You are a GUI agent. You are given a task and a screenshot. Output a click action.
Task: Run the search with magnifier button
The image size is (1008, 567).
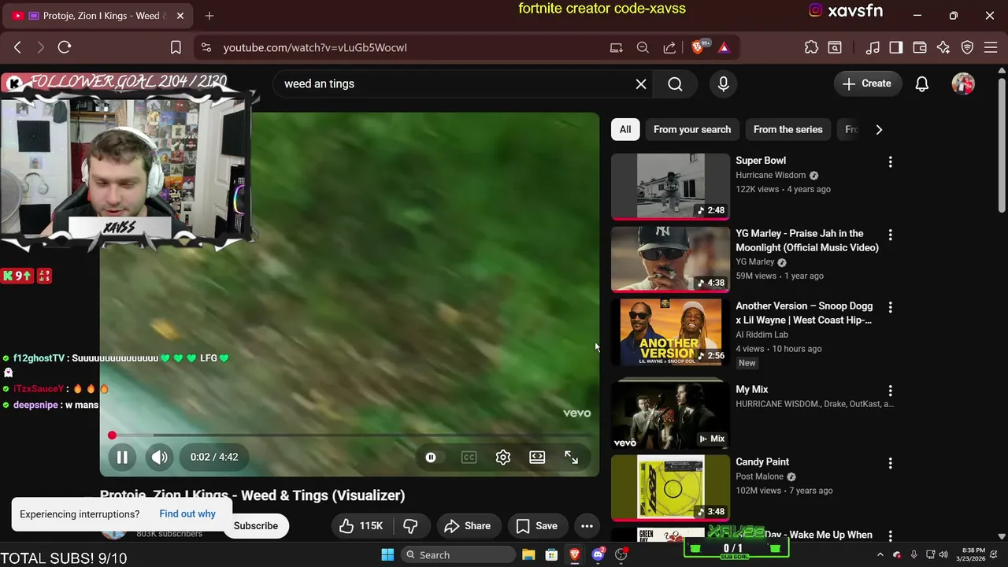pyautogui.click(x=675, y=83)
